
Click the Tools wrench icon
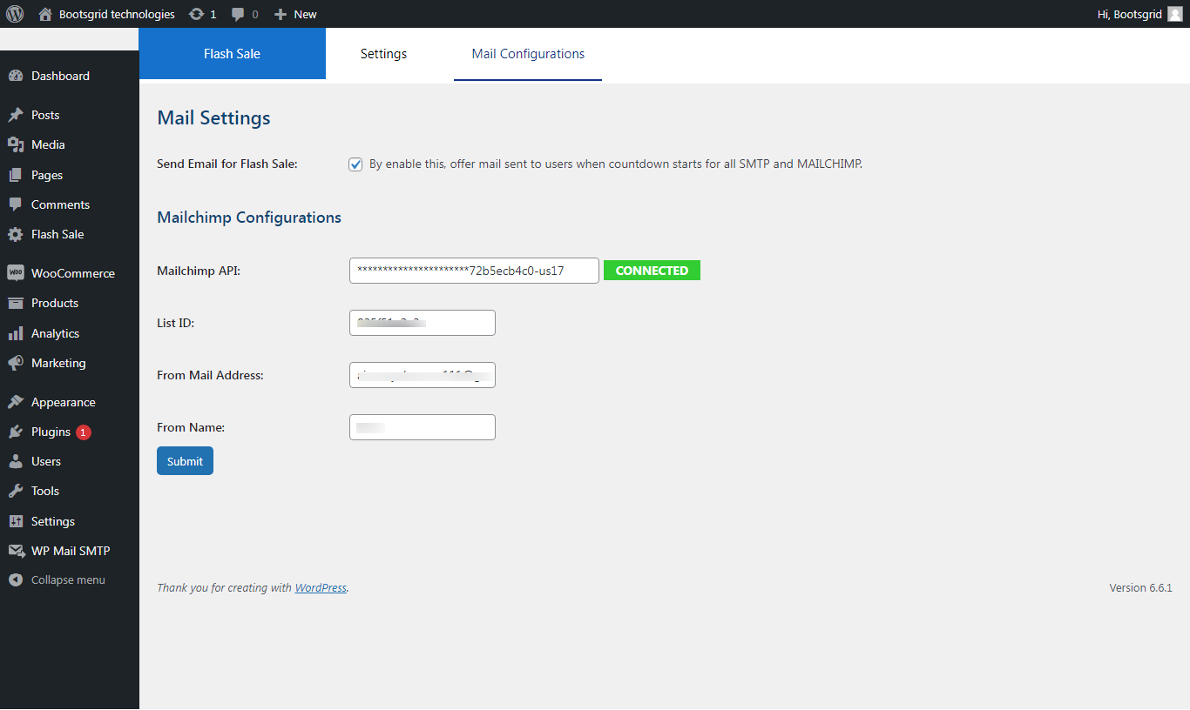[15, 491]
